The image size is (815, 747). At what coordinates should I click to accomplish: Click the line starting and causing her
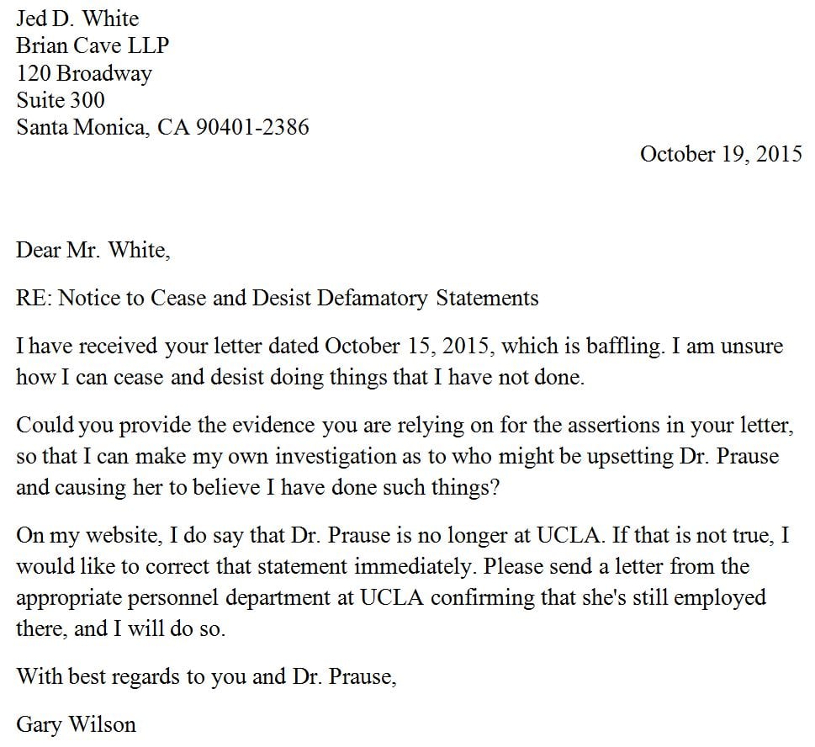pyautogui.click(x=257, y=488)
